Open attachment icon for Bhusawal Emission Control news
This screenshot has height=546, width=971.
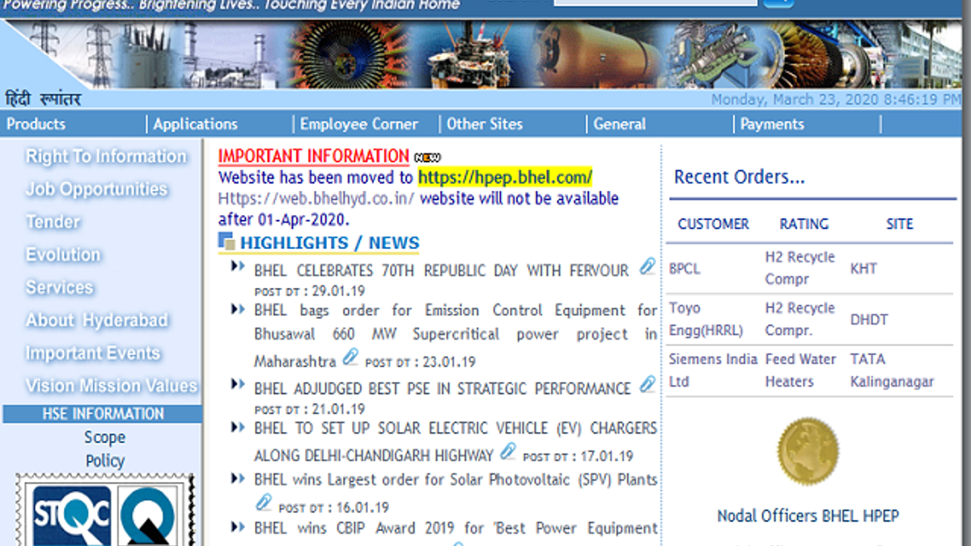[x=350, y=357]
